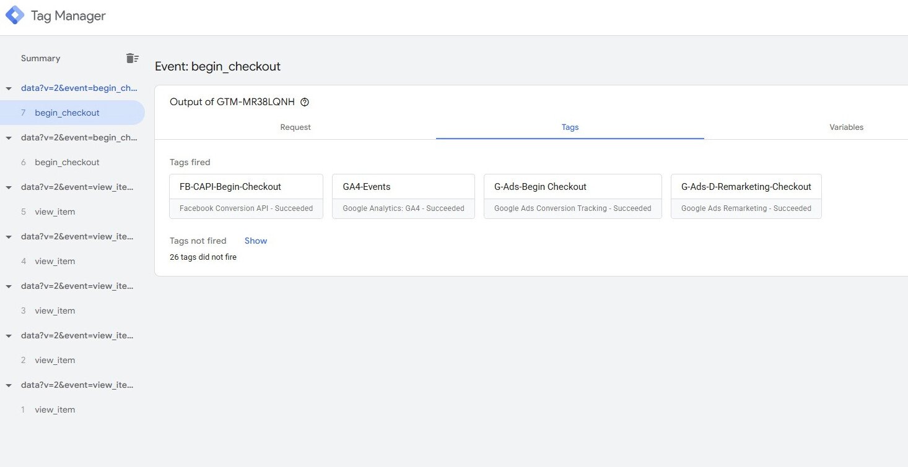Open the FB-CAPI-Begin-Checkout tag card
Image resolution: width=908 pixels, height=467 pixels.
pyautogui.click(x=246, y=196)
